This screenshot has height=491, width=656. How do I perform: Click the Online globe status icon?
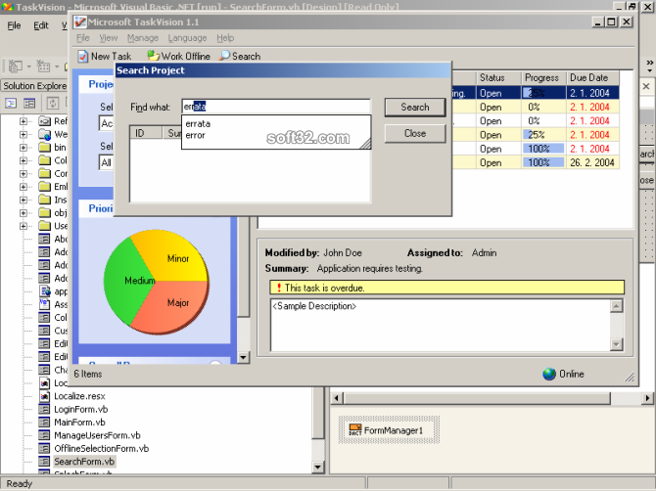(549, 374)
